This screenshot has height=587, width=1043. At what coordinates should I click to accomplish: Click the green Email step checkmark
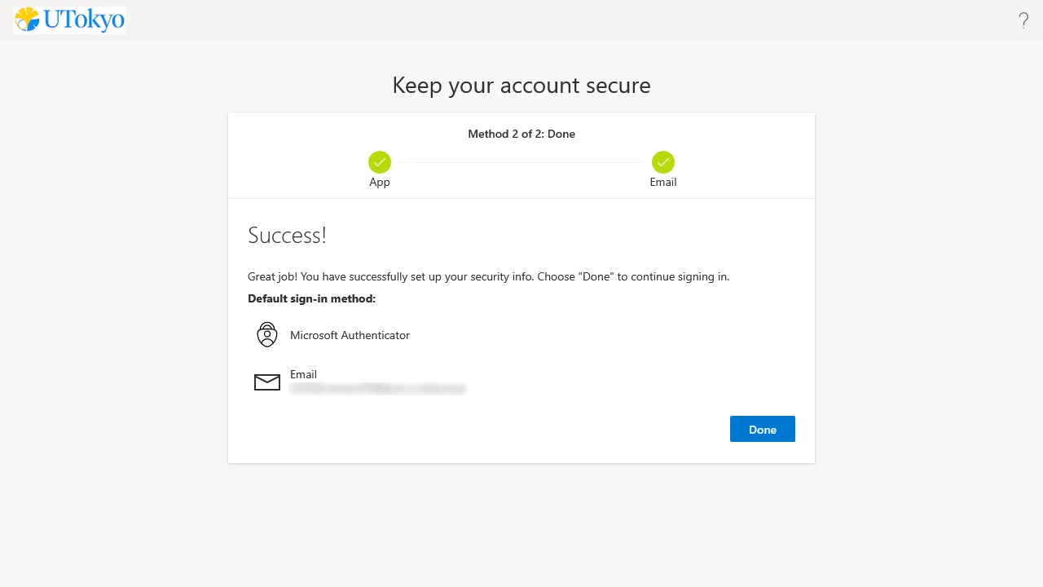coord(663,161)
